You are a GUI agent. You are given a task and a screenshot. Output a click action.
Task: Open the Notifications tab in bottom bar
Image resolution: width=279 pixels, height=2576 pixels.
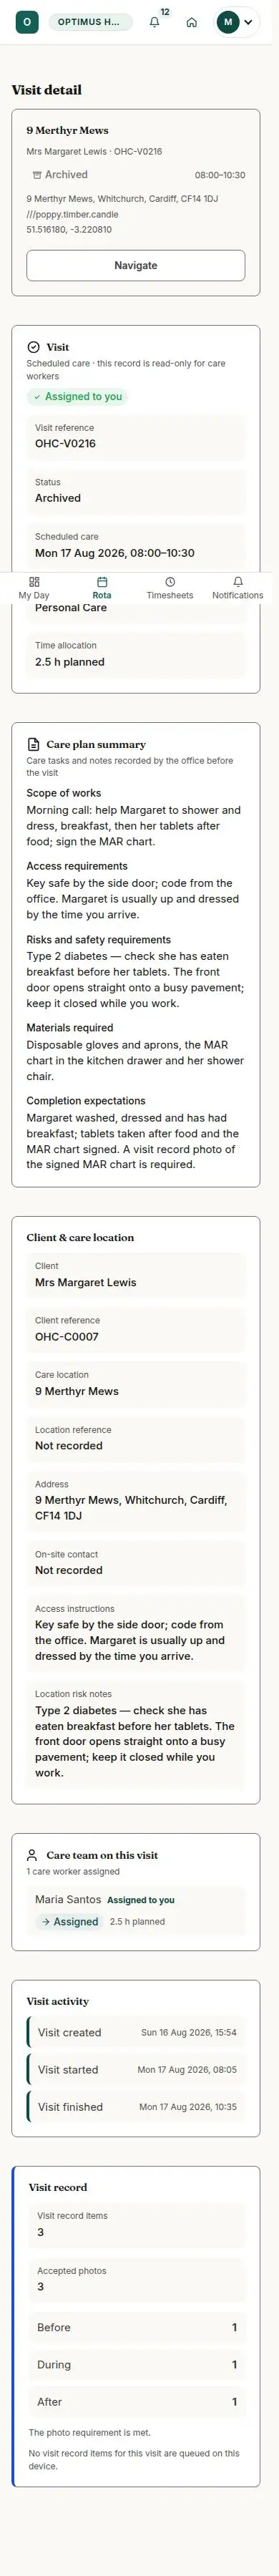(x=238, y=588)
